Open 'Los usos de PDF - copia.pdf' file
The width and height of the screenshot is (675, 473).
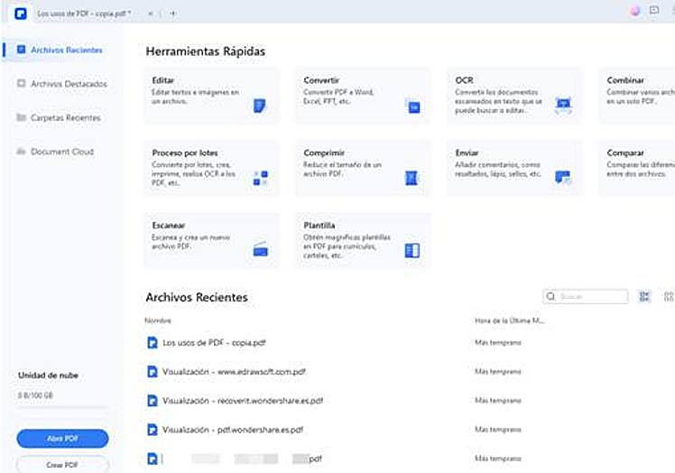[x=214, y=342]
